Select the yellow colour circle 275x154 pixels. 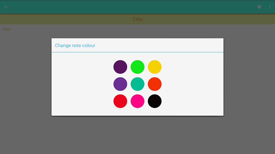coord(155,67)
